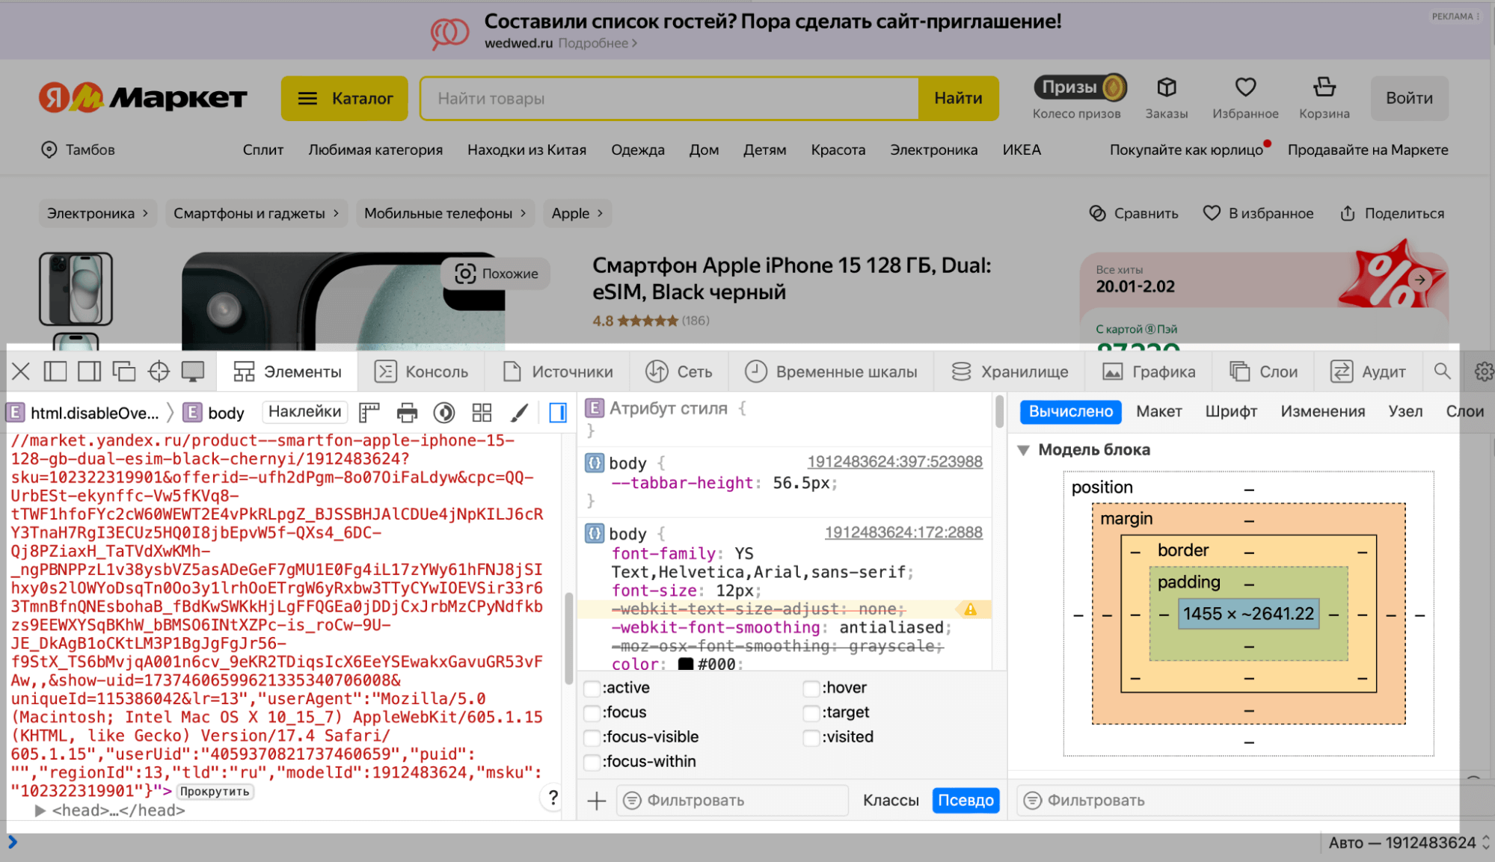The image size is (1495, 862).
Task: Toggle dark appearance circle icon
Action: [x=444, y=413]
